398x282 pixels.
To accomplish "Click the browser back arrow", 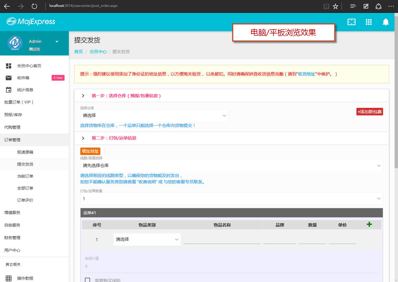I will pos(7,6).
